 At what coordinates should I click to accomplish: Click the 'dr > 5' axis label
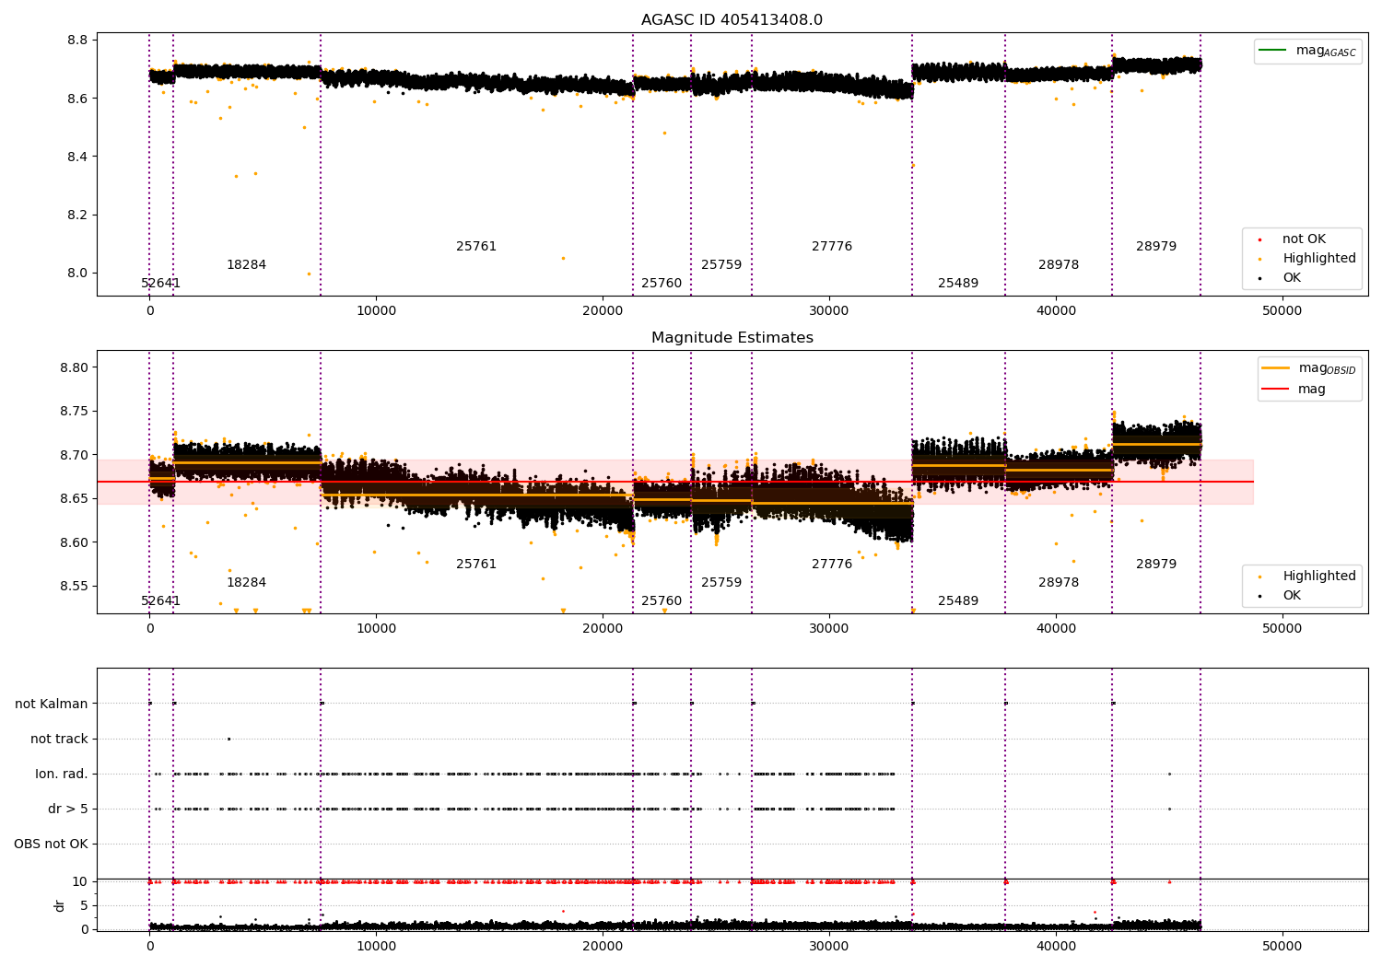pos(68,810)
